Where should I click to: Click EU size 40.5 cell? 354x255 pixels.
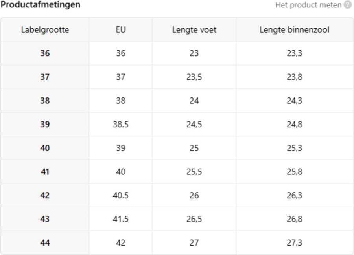[121, 196]
